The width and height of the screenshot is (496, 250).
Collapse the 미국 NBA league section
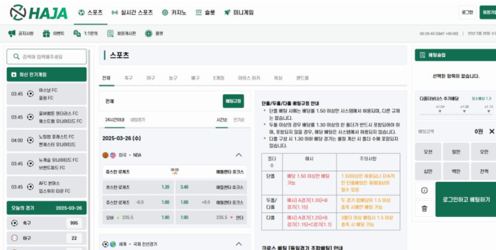(x=239, y=155)
